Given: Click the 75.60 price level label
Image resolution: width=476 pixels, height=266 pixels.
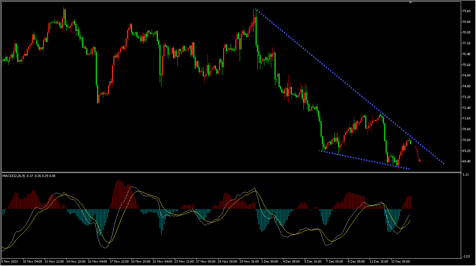Looking at the screenshot, I should [466, 65].
